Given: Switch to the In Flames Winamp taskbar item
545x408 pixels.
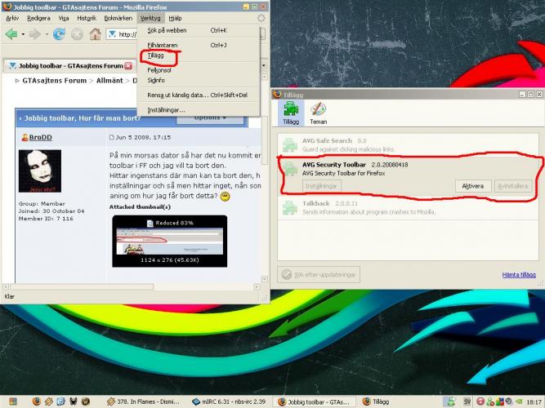Looking at the screenshot, I should coord(143,401).
